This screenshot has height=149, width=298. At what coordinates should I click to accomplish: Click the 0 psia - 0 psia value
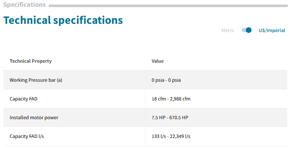(166, 80)
